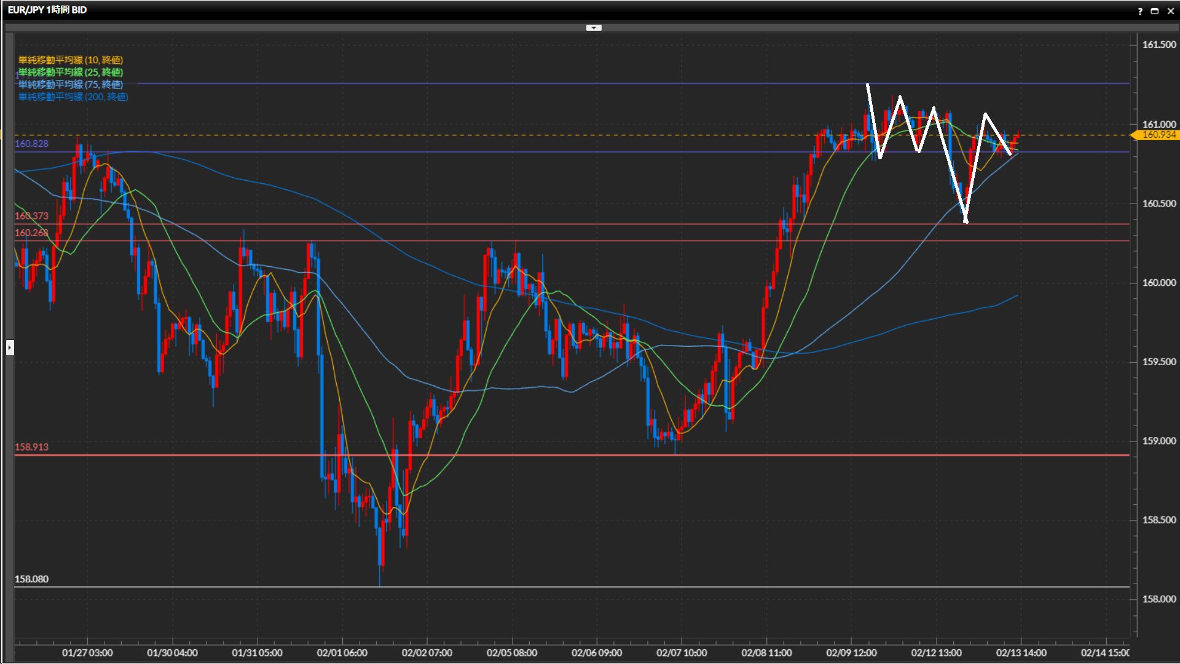Click the 02/01 06:00 time axis label
This screenshot has height=664, width=1180.
point(342,653)
